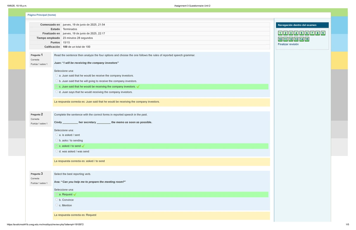Select radio option 'a. Juan said that he would be receive'
Screen dimensions: 356x230
click(x=57, y=76)
